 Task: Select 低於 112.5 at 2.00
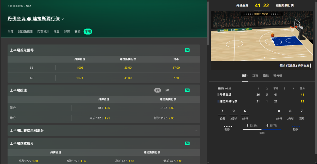click(168, 118)
